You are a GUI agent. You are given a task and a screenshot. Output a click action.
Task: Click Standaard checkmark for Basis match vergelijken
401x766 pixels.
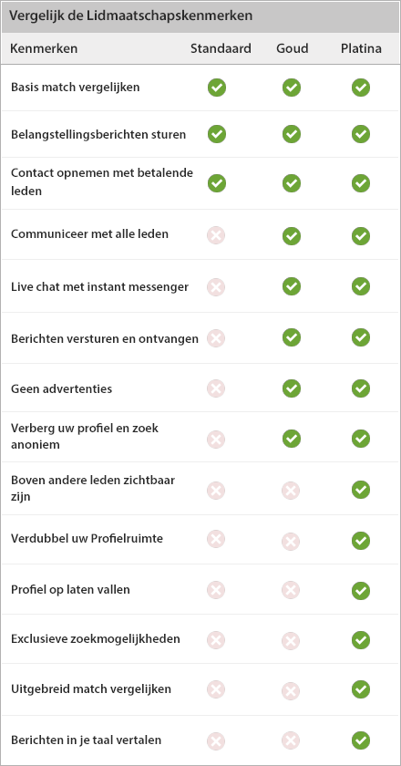pos(216,88)
